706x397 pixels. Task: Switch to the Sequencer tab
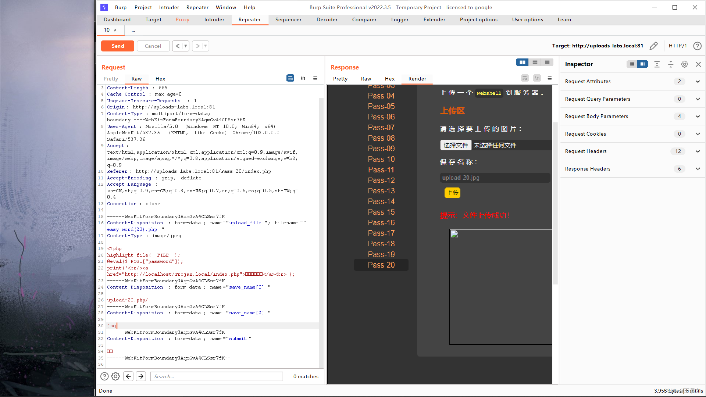tap(288, 20)
